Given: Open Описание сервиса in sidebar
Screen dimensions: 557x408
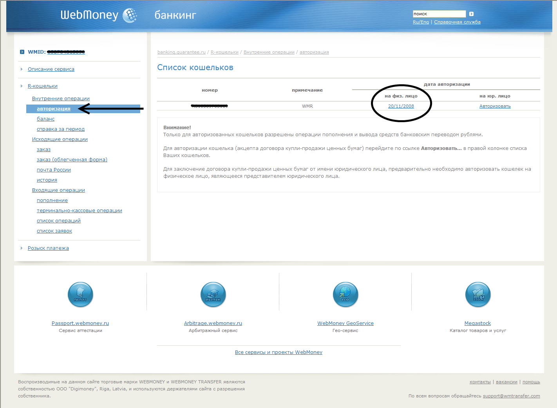Looking at the screenshot, I should point(51,69).
